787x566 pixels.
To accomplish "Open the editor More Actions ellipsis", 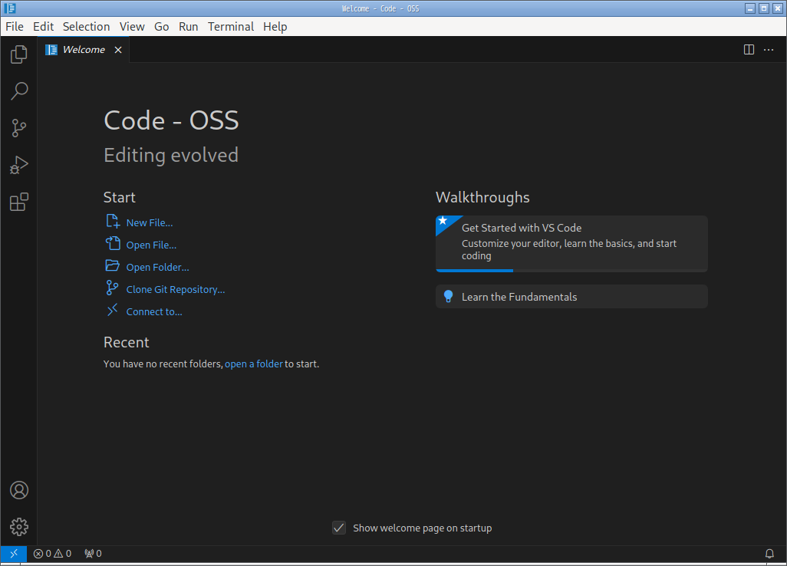I will (769, 50).
